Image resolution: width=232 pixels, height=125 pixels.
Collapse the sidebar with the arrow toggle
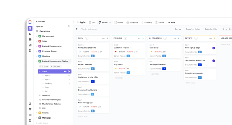coord(73,22)
